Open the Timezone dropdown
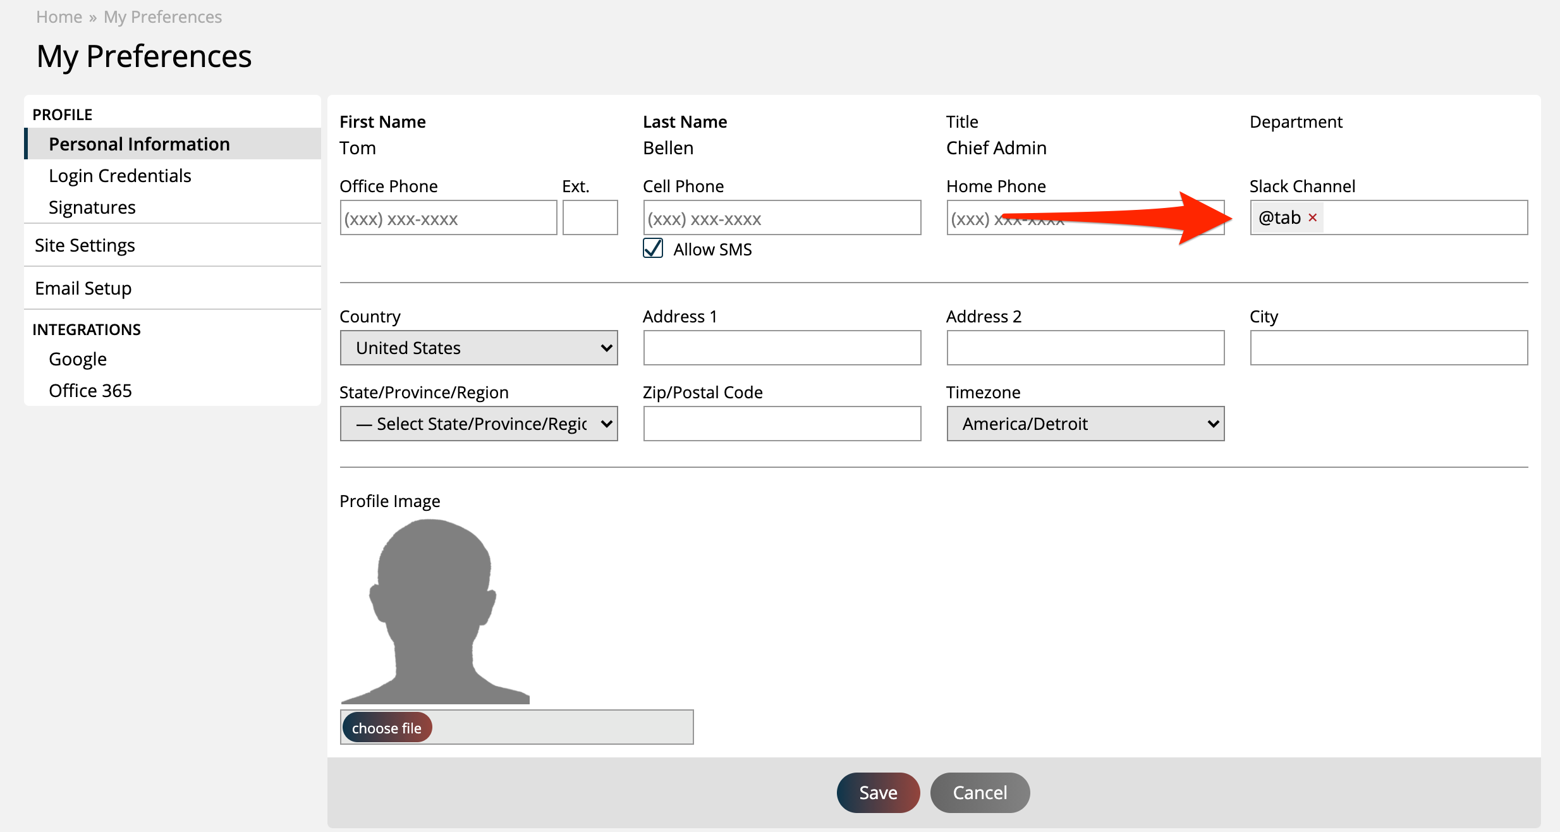The height and width of the screenshot is (832, 1560). point(1085,424)
